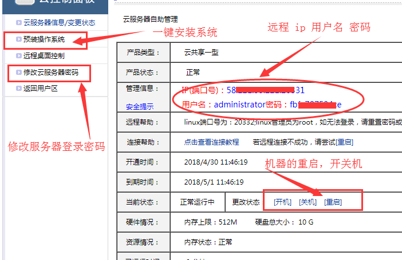Click the 资源情况： label cell

click(143, 242)
